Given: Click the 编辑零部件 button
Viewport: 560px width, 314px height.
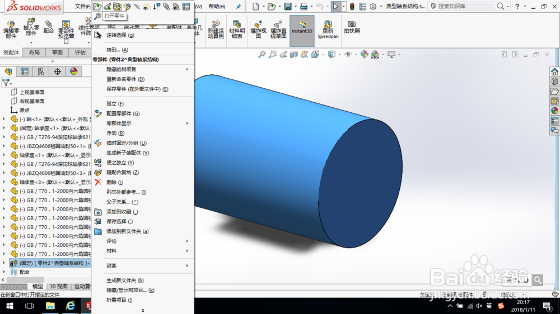Looking at the screenshot, I should coord(11,29).
